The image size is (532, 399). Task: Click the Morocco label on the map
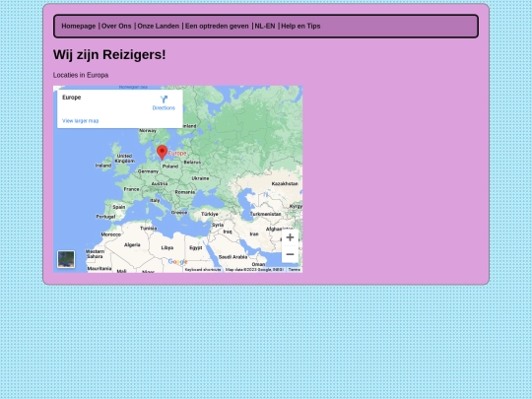pos(111,234)
